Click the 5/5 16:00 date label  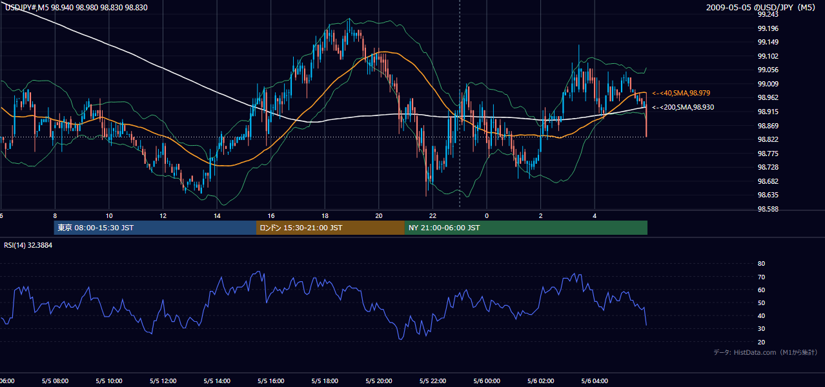(270, 381)
